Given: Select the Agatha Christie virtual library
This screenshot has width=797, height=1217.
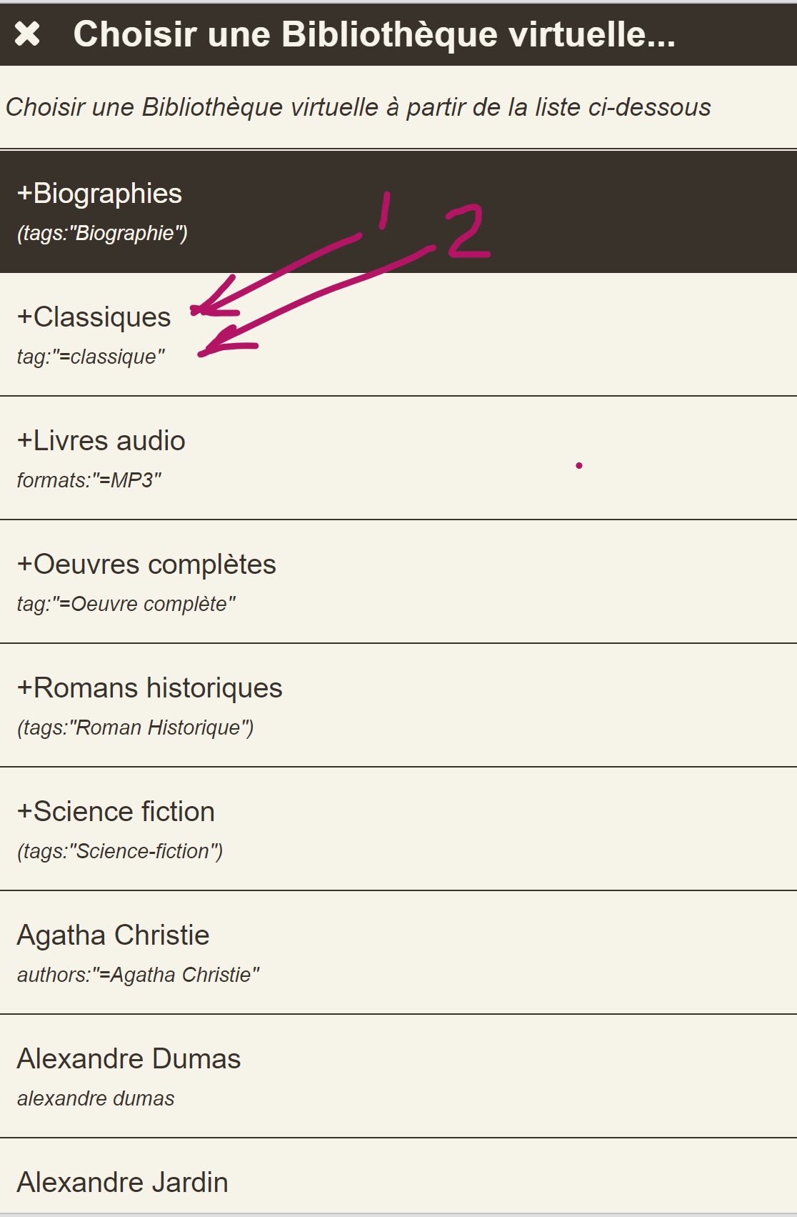Looking at the screenshot, I should 113,935.
